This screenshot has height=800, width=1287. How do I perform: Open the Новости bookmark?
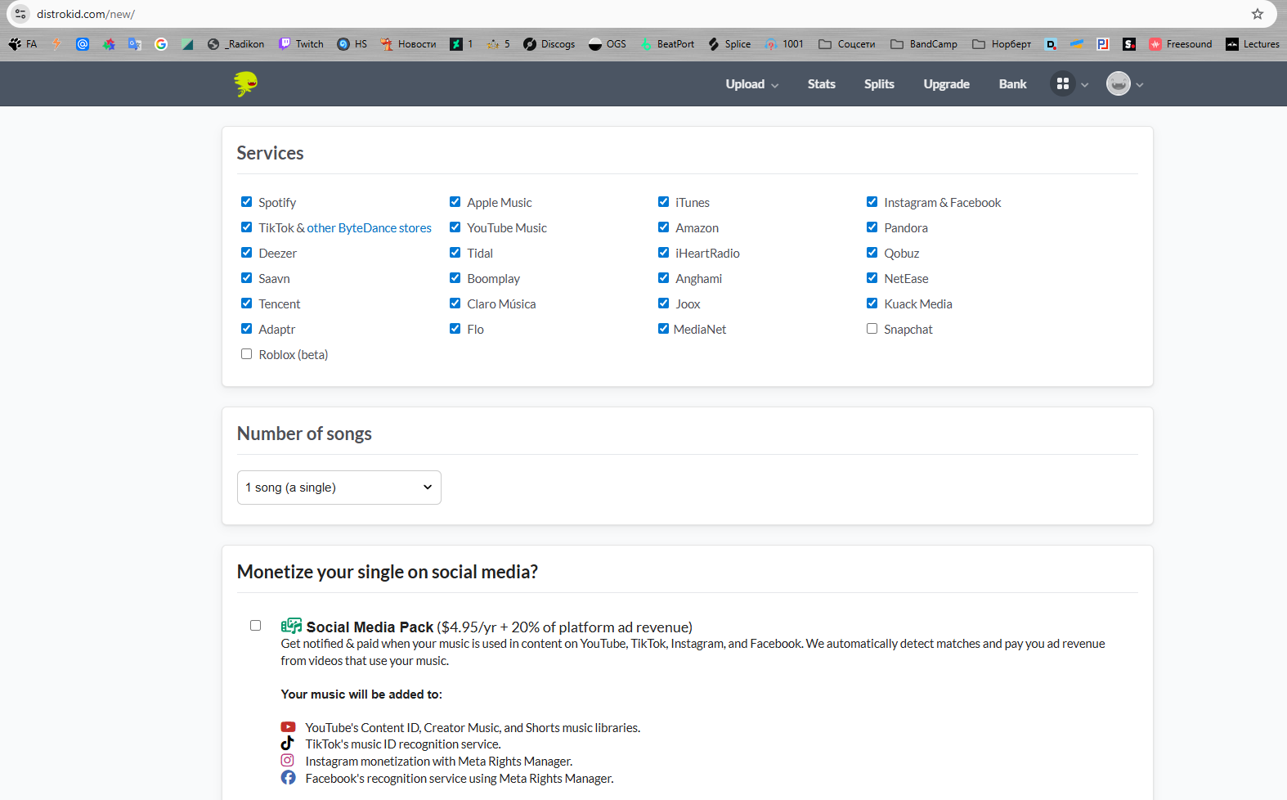(x=408, y=44)
